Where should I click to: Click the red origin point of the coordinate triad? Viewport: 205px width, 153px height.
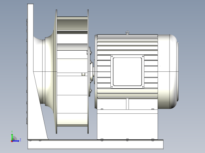click(x=12, y=141)
